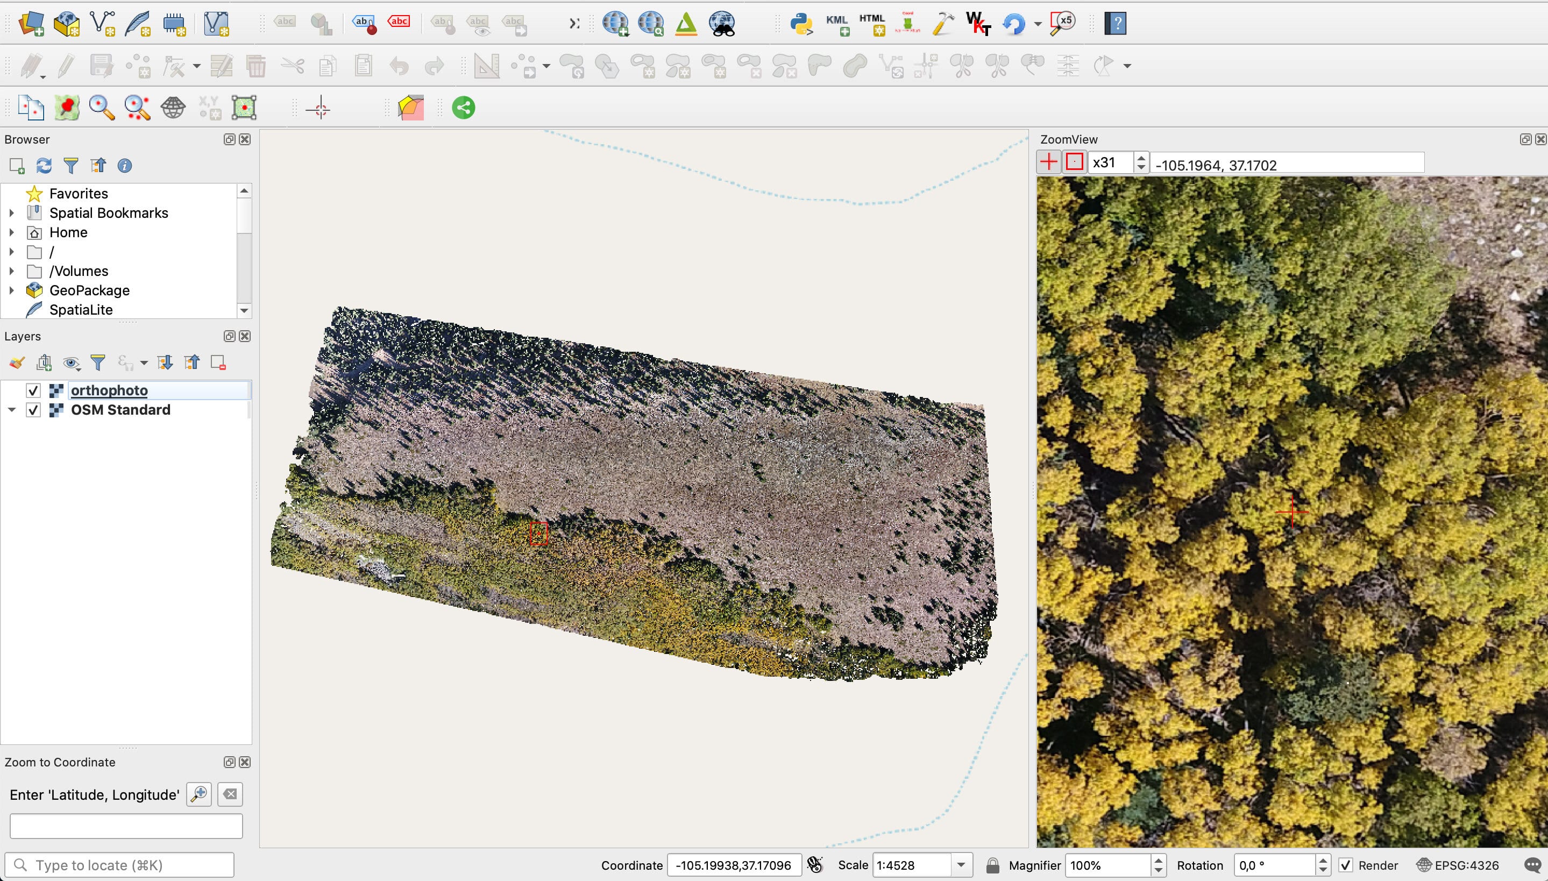Open layer styling panel brush icon
The image size is (1548, 881).
tap(17, 363)
